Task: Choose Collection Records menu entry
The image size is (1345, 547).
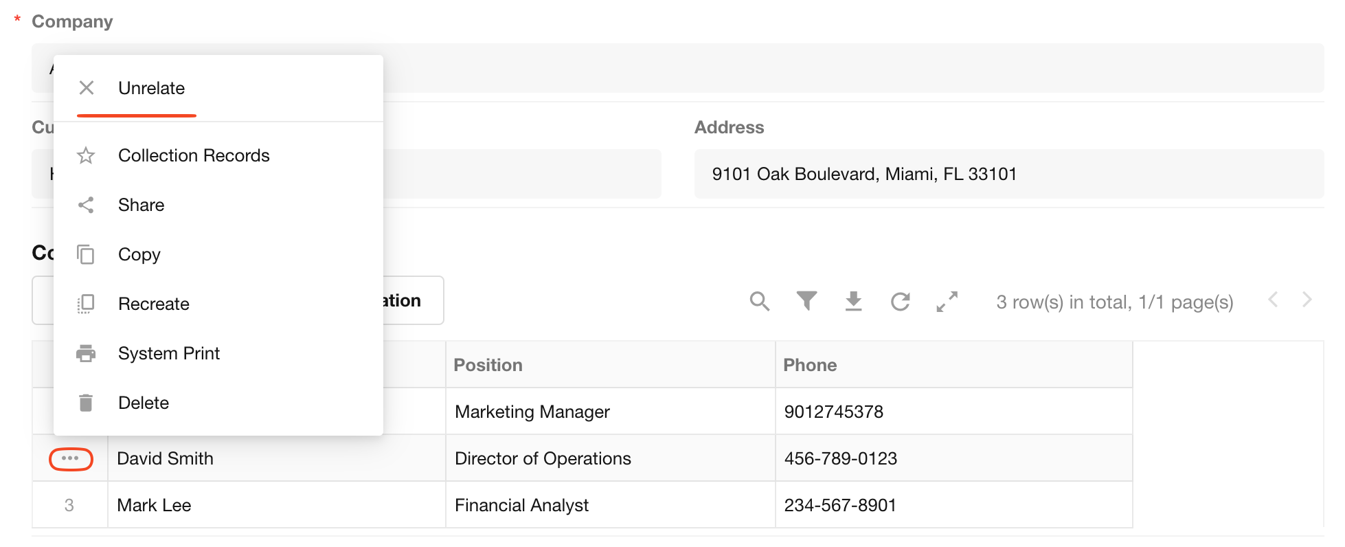Action: 193,155
